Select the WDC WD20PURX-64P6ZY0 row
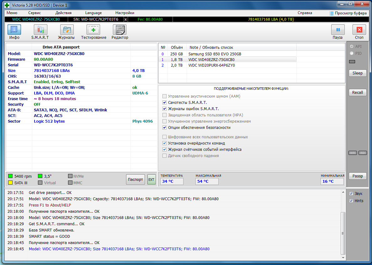Screen dimensions: 372x265 click(x=227, y=65)
